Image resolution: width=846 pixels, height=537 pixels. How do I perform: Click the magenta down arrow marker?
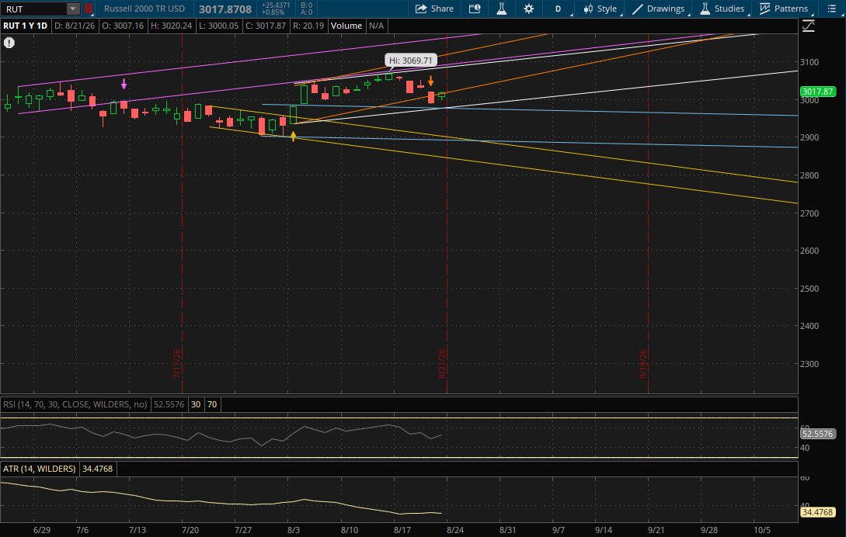tap(124, 84)
